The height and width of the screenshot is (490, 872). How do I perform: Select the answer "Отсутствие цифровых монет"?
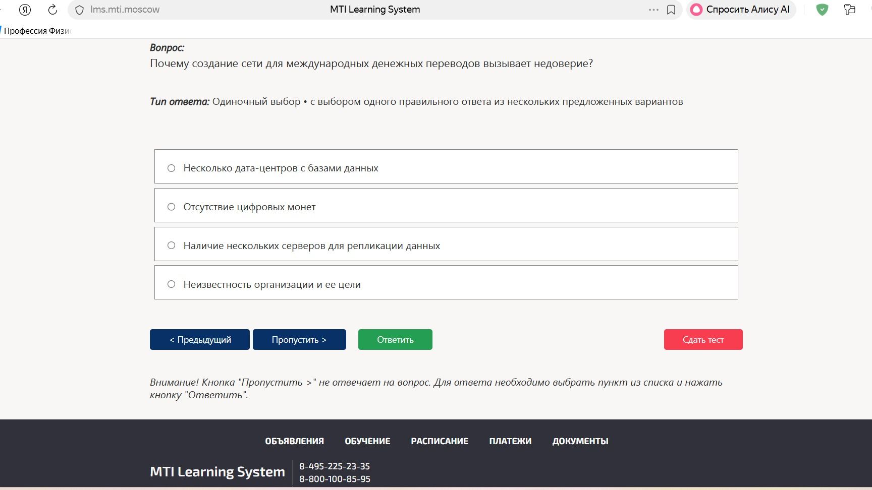(446, 205)
